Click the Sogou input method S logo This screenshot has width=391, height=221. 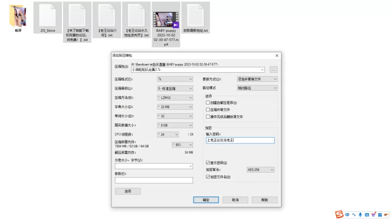tap(338, 215)
